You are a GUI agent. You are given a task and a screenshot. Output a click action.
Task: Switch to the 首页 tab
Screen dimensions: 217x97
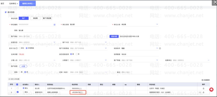pyautogui.click(x=2, y=4)
